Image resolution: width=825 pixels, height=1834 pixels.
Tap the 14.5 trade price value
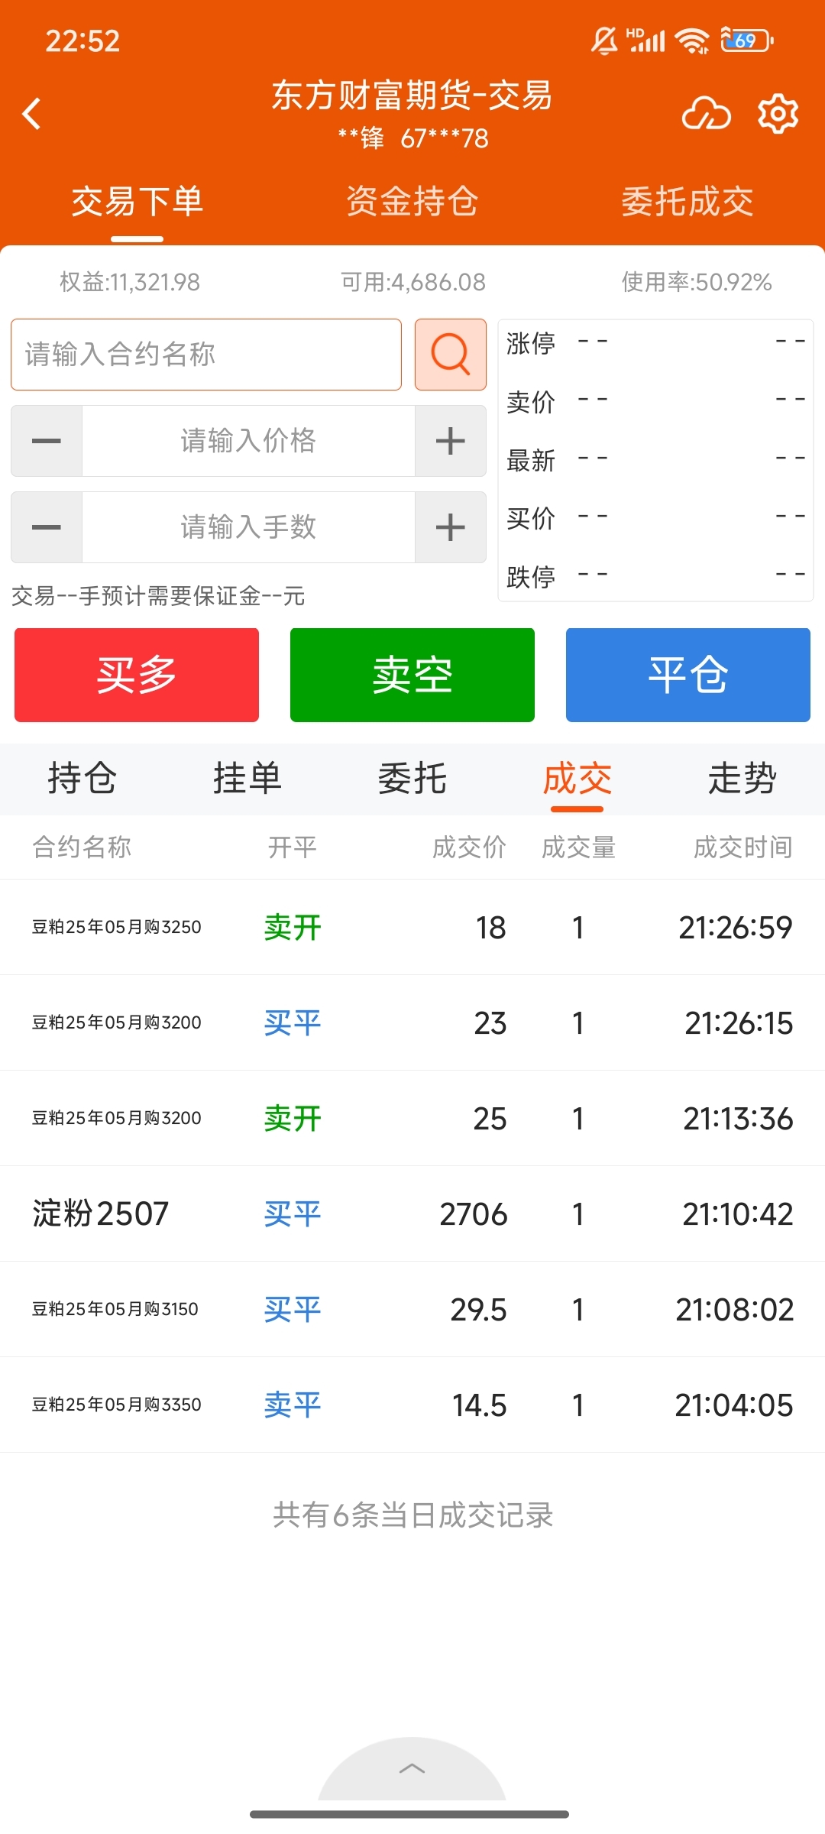479,1405
